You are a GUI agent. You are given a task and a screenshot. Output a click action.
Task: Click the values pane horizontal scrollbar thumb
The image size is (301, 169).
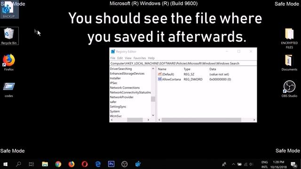[x=201, y=120]
